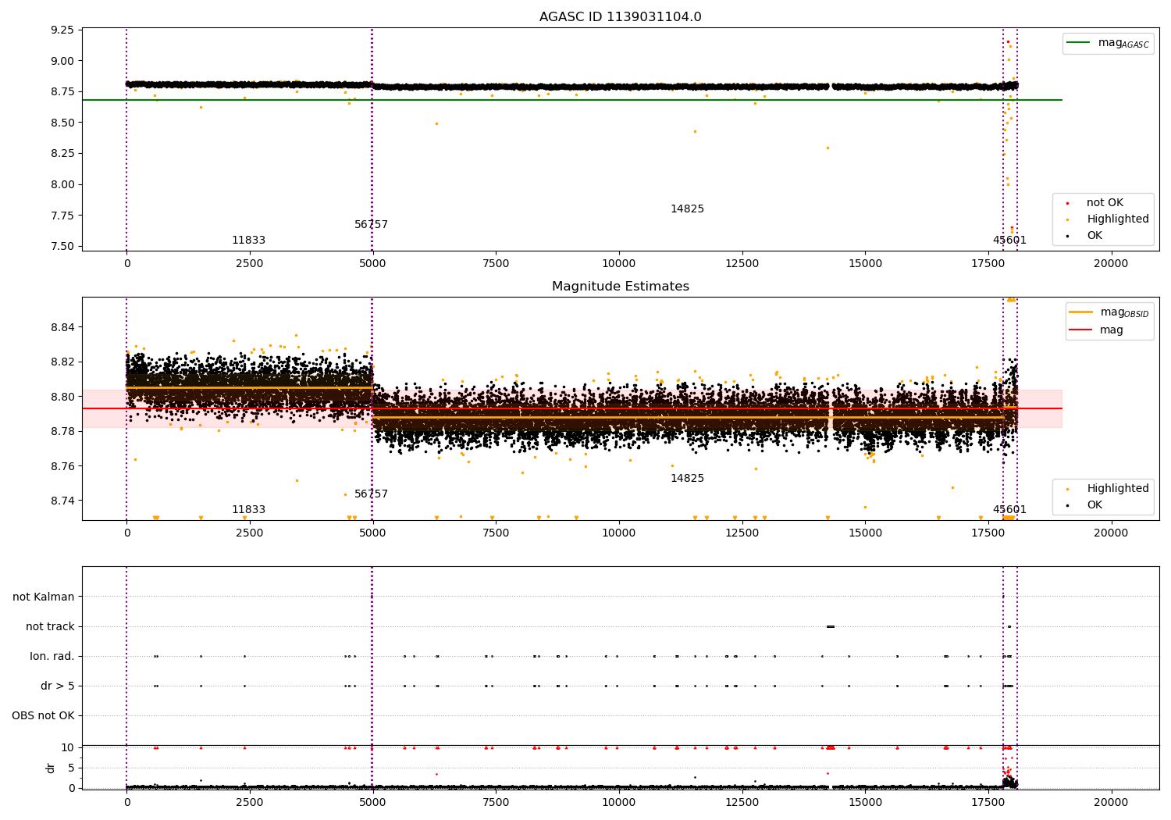Click the 'Magnitude Estimates' plot title
Image resolution: width=1171 pixels, height=820 pixels.
click(620, 287)
